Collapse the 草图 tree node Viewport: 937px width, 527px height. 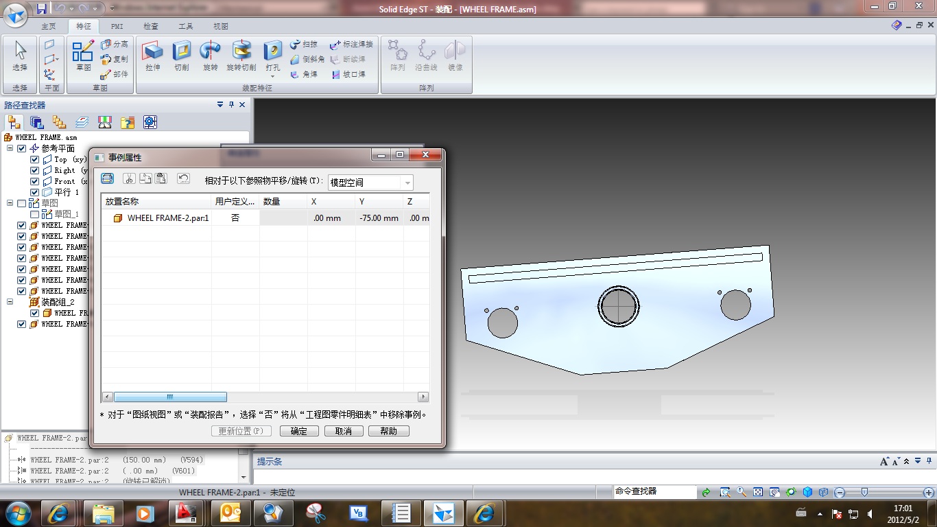pos(10,203)
